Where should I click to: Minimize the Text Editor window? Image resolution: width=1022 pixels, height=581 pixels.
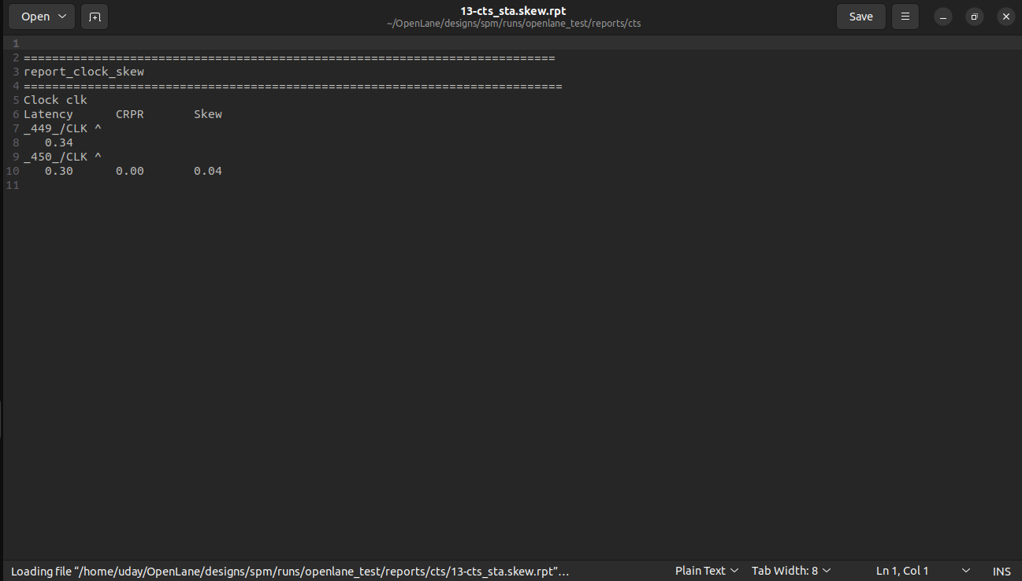pyautogui.click(x=942, y=16)
